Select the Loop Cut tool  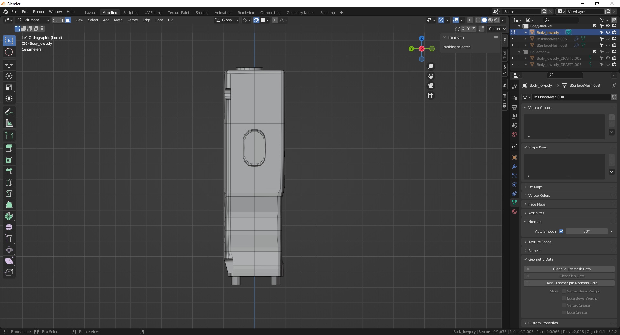pos(9,182)
